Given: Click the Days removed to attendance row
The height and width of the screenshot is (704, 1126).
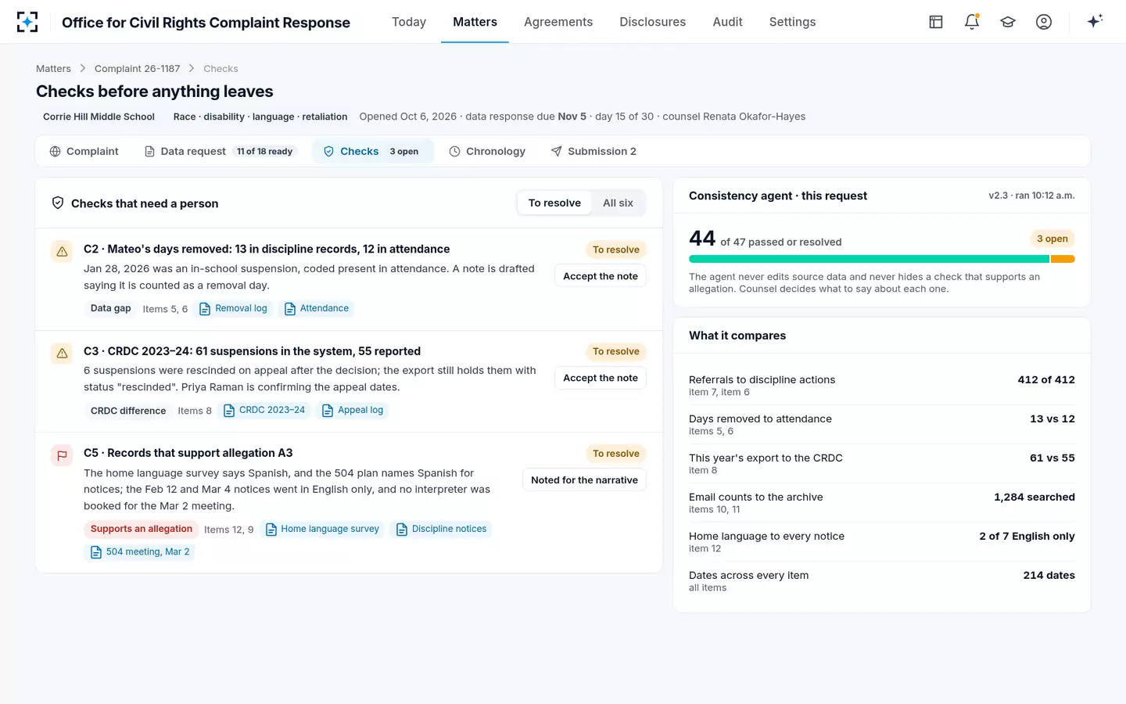Looking at the screenshot, I should (x=882, y=424).
